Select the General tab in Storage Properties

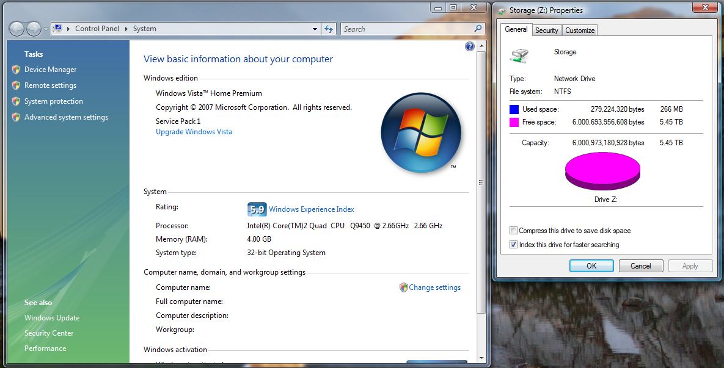pos(516,29)
